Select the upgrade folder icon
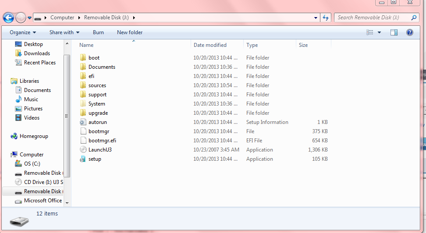The width and height of the screenshot is (426, 233). tap(83, 113)
